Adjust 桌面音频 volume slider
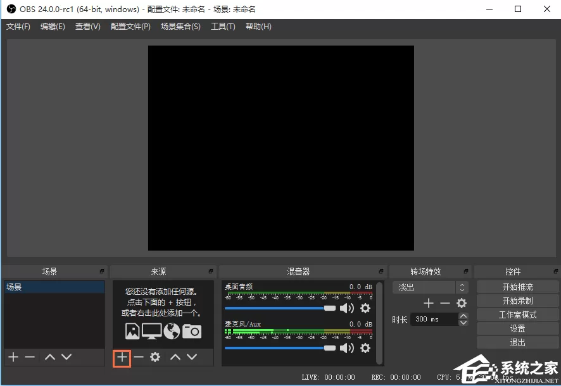Screen dimensions: 561x386 coord(280,308)
